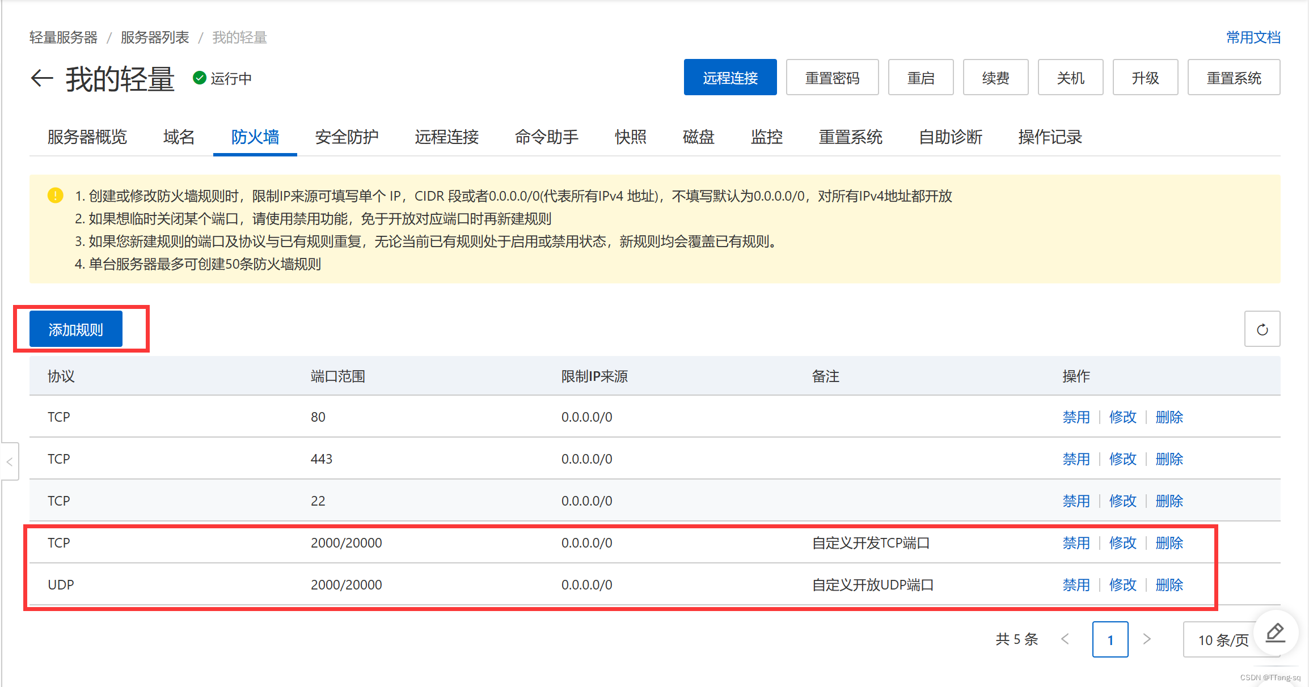
Task: Click the previous page arrow icon
Action: click(1065, 639)
